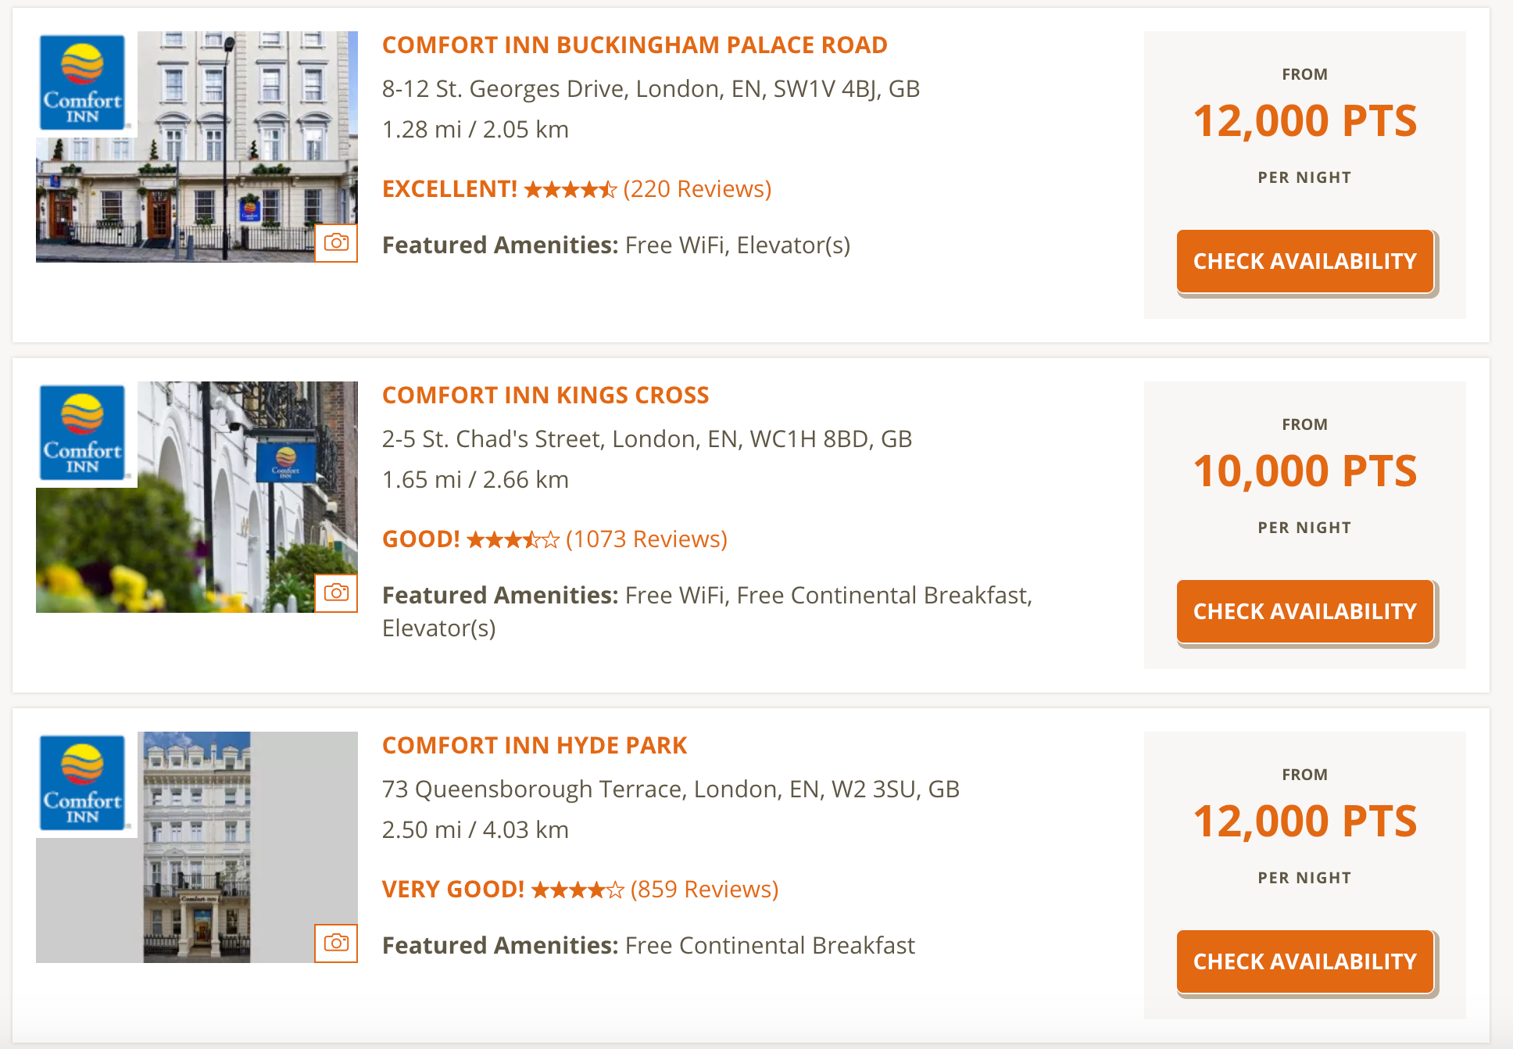
Task: Open Comfort Inn Kings Cross title link
Action: (x=545, y=396)
